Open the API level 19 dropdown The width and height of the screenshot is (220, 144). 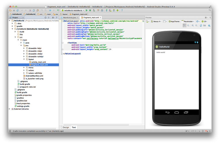tap(204, 22)
